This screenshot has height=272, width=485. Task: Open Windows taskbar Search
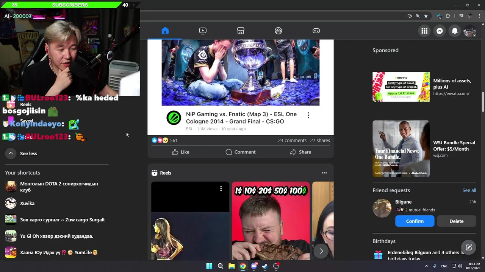point(220,266)
